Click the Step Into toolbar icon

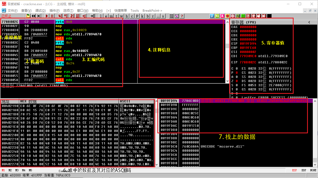coord(60,16)
